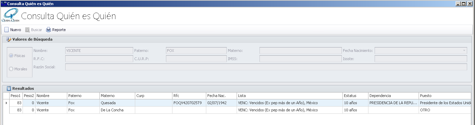Click the Nuevo toolbar button
This screenshot has width=475, height=125.
coord(13,30)
